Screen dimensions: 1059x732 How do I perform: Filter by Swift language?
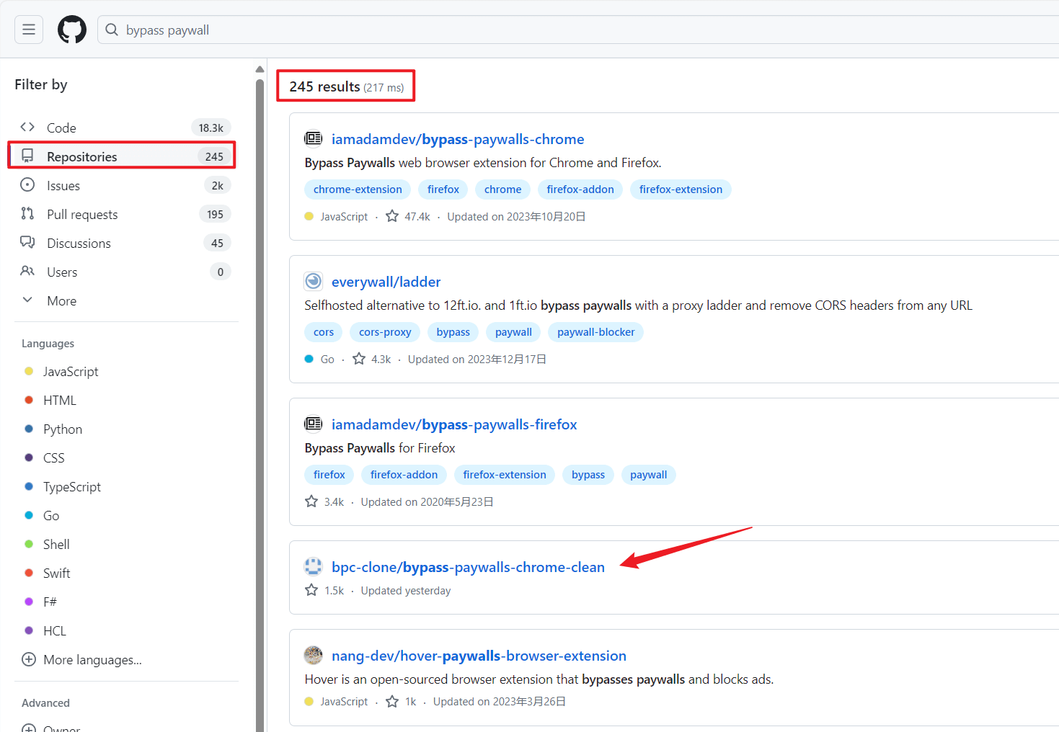point(56,573)
